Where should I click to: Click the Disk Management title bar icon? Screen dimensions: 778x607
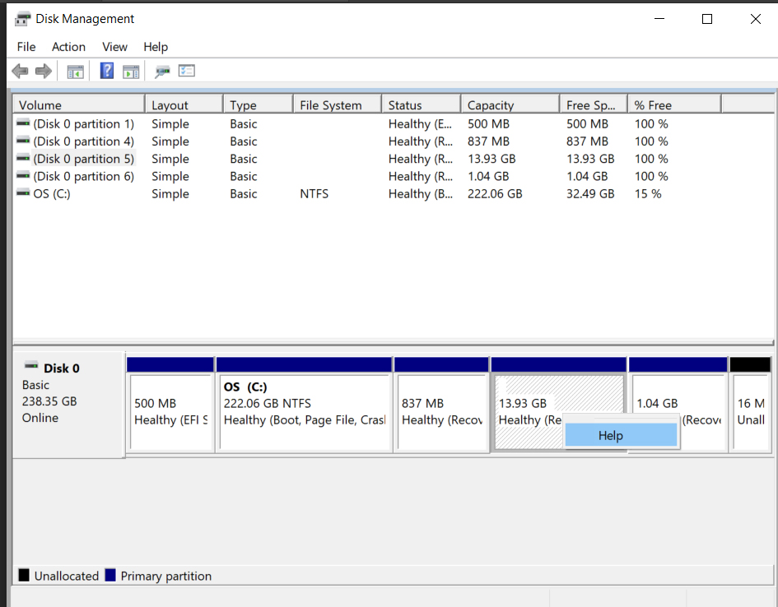[x=22, y=19]
